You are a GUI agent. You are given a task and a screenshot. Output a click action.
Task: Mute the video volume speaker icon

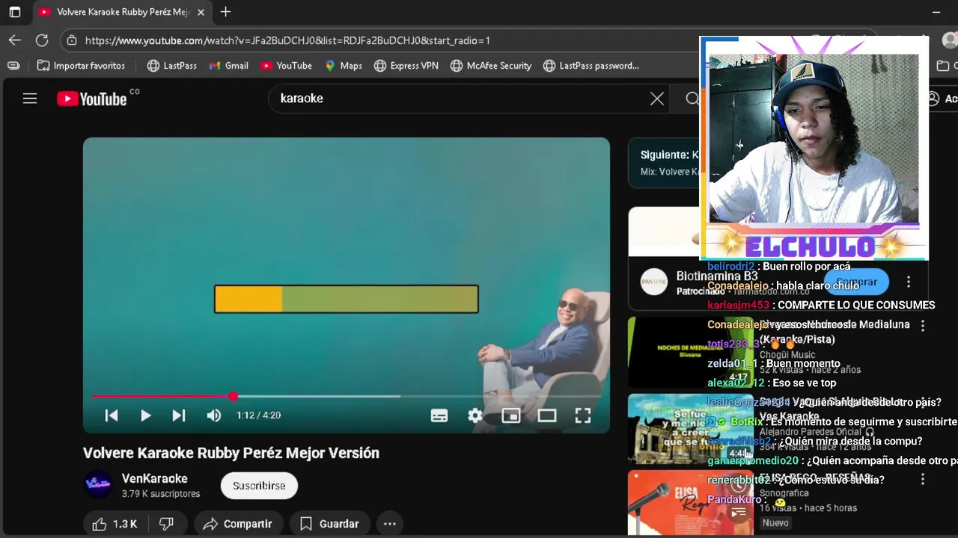click(x=214, y=415)
